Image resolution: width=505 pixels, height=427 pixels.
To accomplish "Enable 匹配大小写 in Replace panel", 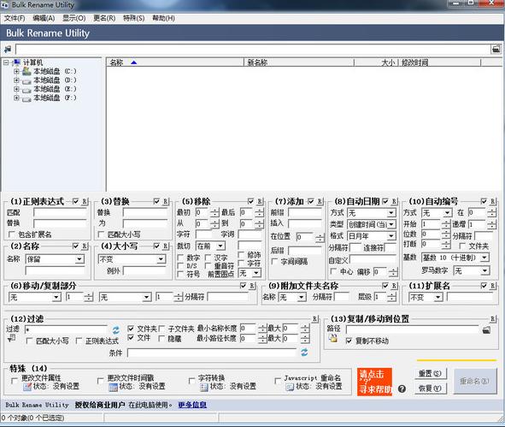I will pos(101,234).
